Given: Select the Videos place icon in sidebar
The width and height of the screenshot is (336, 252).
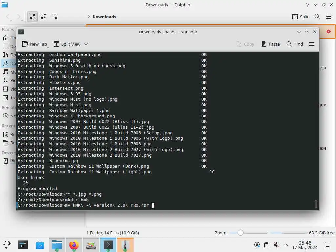Looking at the screenshot, I should click(x=6, y=89).
